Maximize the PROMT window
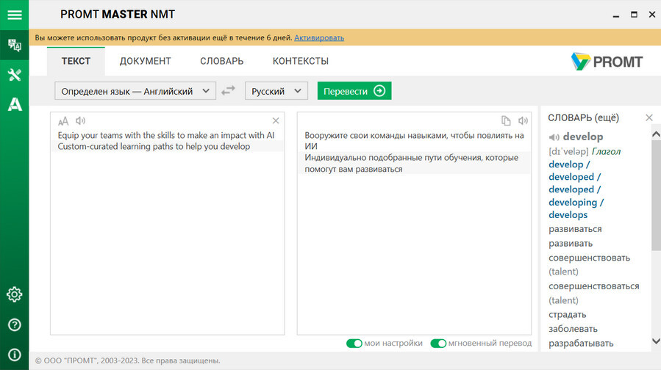Viewport: 661px width, 370px height. (634, 14)
